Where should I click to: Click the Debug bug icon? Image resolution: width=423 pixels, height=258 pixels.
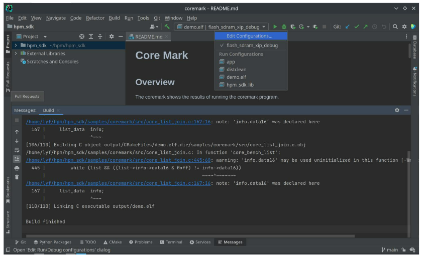(x=284, y=27)
